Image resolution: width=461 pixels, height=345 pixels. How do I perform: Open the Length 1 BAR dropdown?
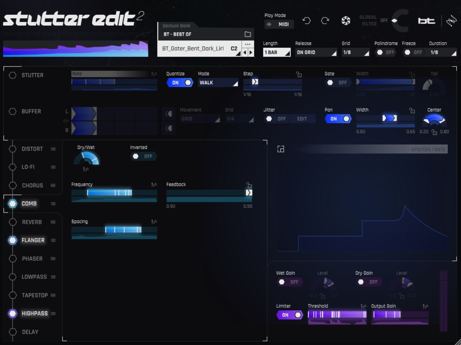pos(277,52)
